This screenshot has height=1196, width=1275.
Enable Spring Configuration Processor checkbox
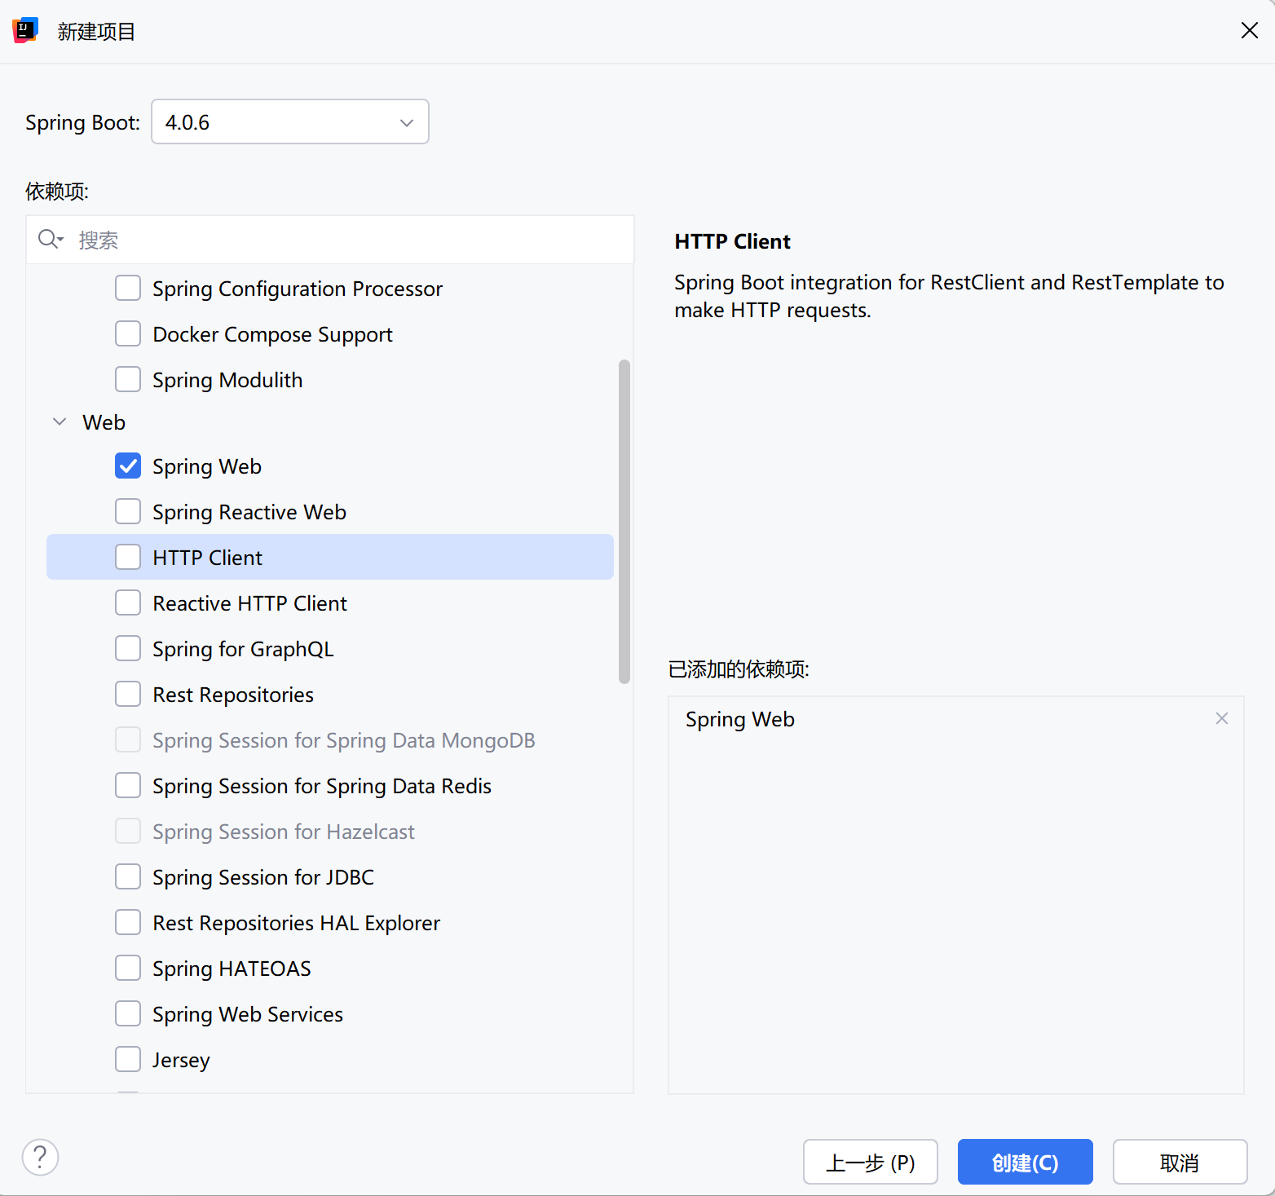coord(128,288)
